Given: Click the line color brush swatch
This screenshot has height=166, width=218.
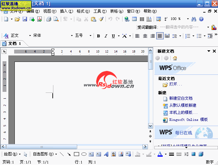Looking at the screenshot, I should [149, 154].
